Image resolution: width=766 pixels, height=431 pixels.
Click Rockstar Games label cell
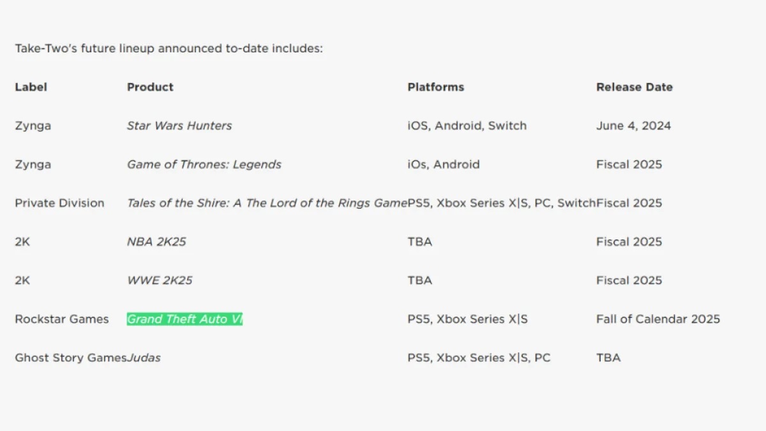(62, 319)
